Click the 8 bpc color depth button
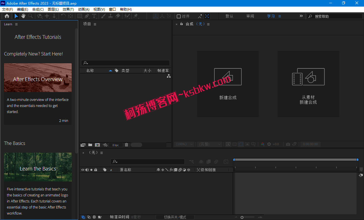 116,145
